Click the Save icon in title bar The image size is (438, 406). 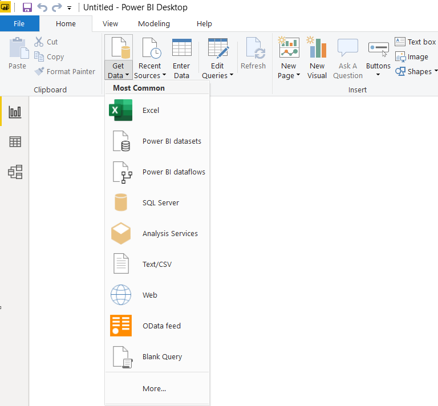click(27, 7)
